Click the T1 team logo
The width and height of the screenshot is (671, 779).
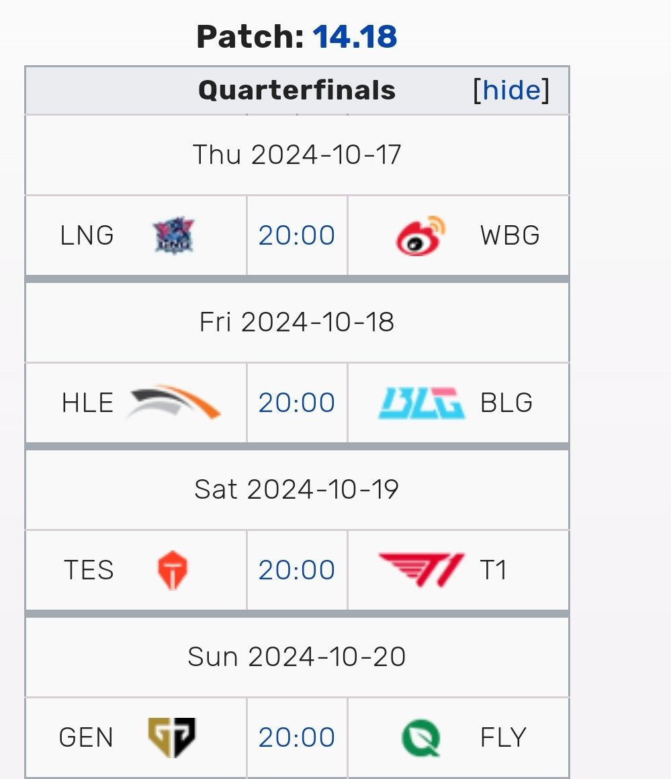[421, 570]
